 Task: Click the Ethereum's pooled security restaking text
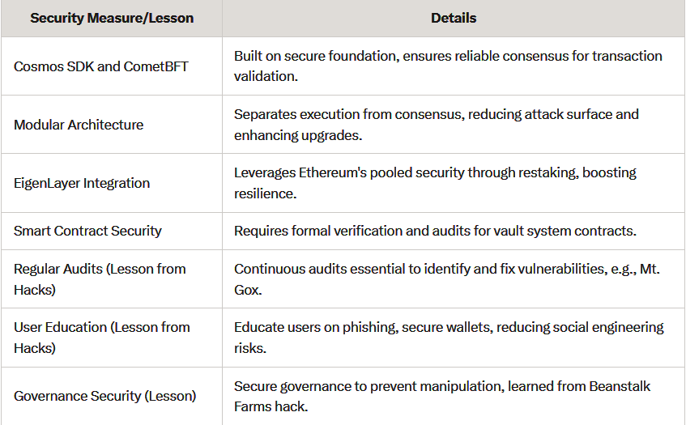435,183
